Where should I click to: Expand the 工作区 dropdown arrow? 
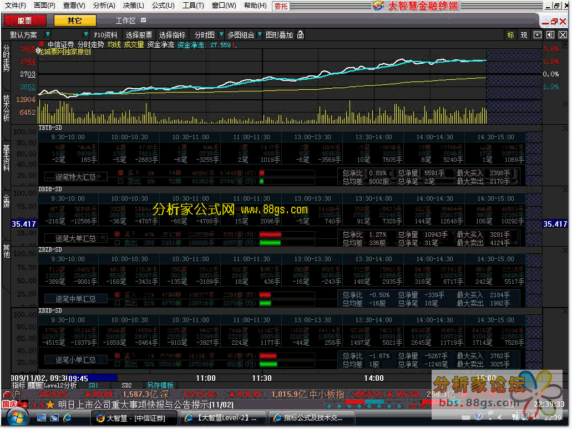pyautogui.click(x=143, y=20)
